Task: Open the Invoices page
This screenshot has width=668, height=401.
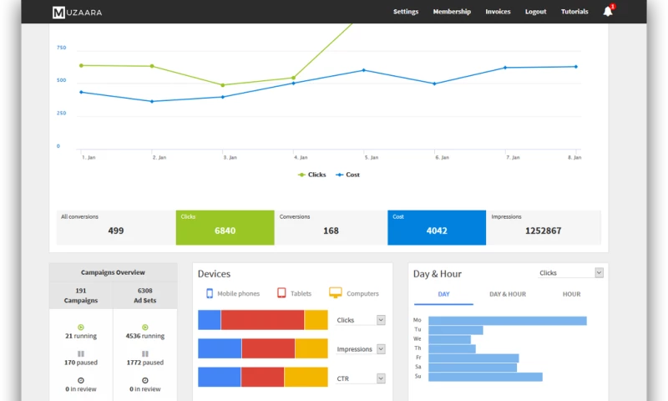Action: 498,12
